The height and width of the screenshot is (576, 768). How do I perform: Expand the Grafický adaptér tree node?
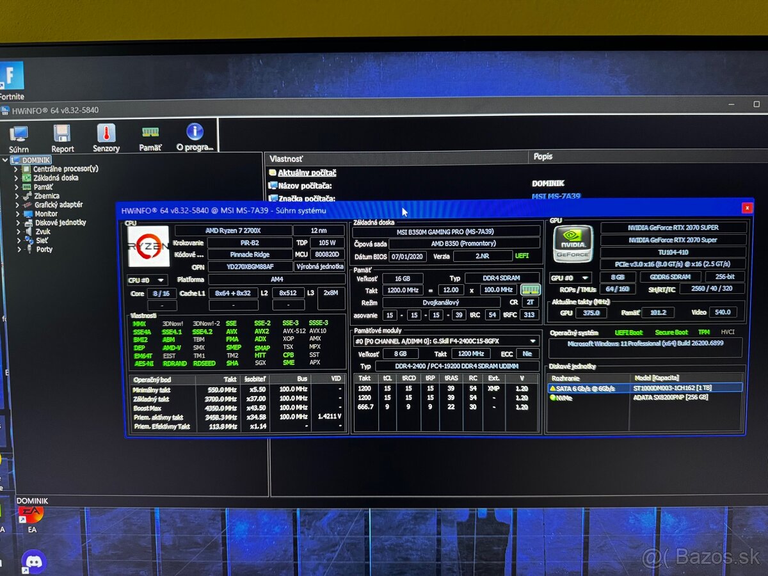17,205
